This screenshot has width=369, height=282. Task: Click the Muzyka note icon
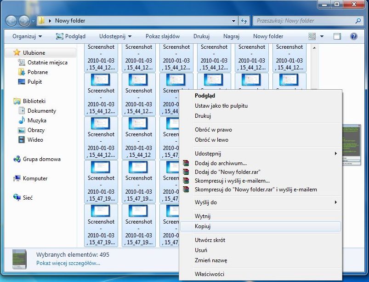click(22, 120)
